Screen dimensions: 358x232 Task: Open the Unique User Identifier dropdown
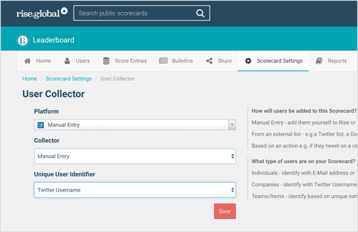(x=135, y=190)
